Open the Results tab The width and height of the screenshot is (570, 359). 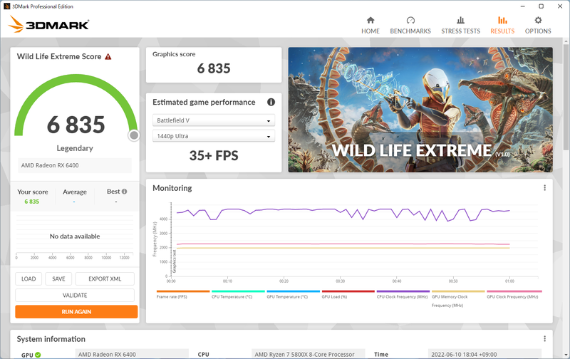coord(502,26)
